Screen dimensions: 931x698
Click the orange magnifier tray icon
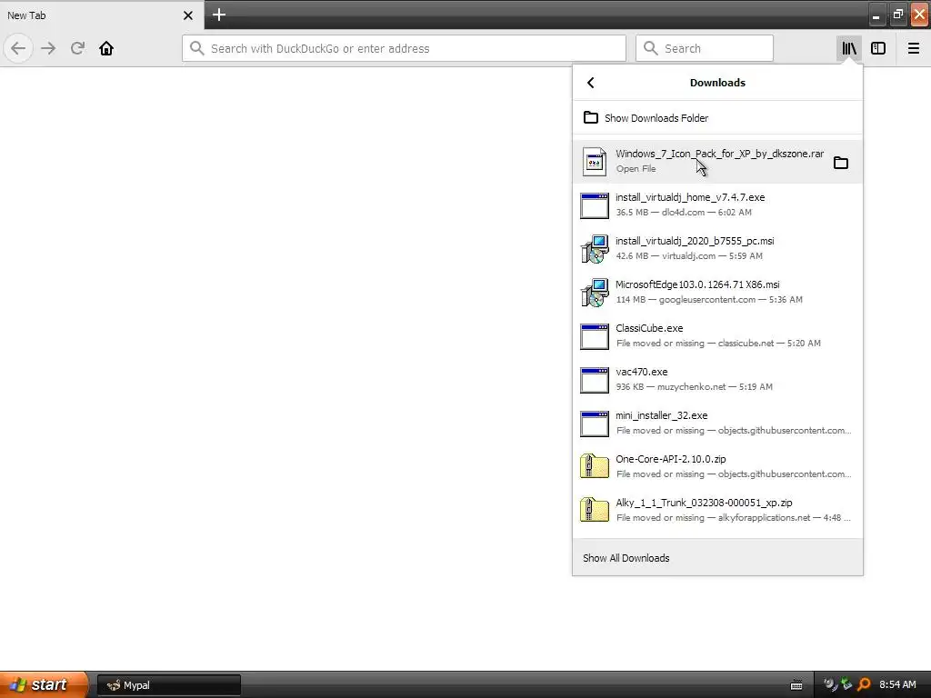pos(864,684)
